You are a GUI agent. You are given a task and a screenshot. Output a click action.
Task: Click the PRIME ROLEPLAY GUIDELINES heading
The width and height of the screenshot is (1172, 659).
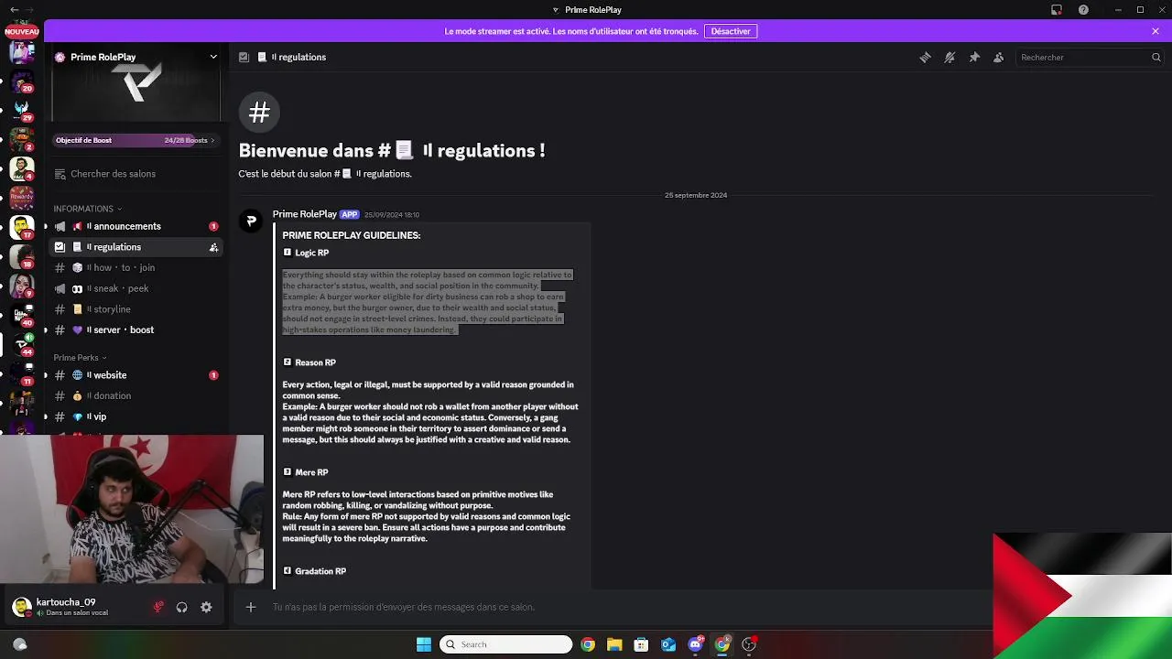point(352,235)
